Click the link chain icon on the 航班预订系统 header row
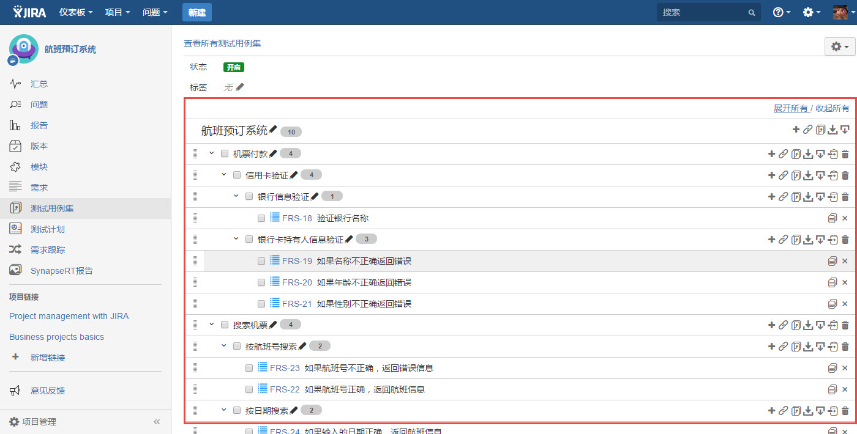The width and height of the screenshot is (857, 434). [808, 130]
